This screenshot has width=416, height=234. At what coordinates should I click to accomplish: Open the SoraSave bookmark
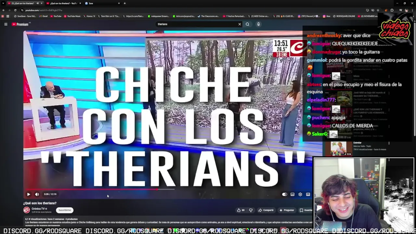coord(25,16)
